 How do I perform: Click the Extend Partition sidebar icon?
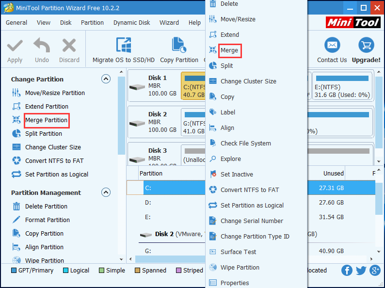coord(16,106)
